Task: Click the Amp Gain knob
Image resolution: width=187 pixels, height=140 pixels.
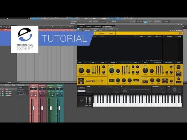Action: [x=145, y=70]
